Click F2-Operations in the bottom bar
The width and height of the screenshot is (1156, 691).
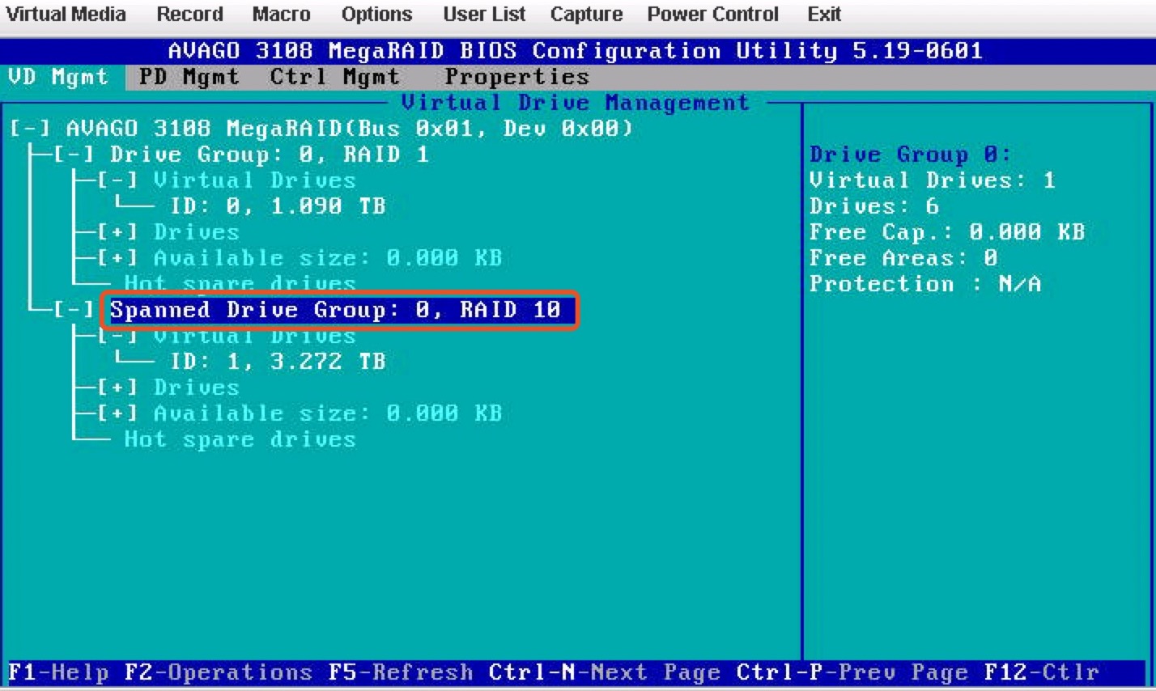tap(218, 672)
